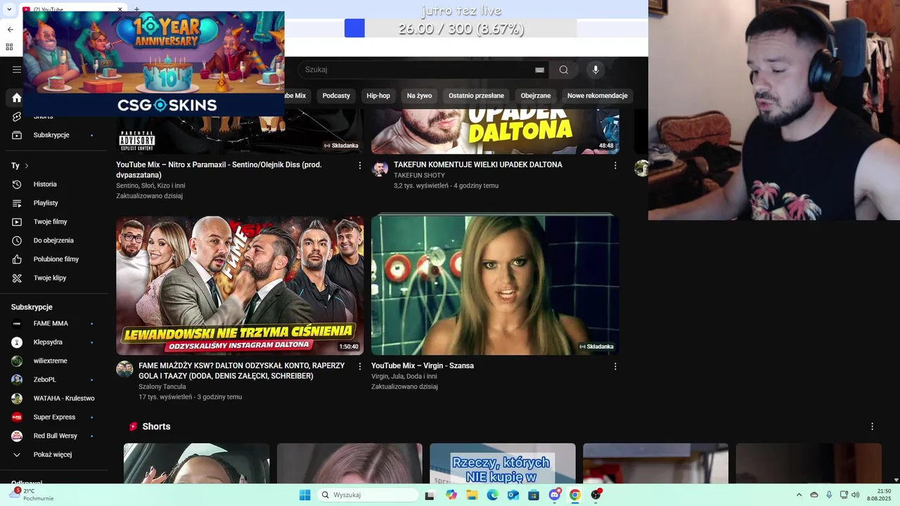Expand subscriptions with Pokaż więcej
900x506 pixels.
[54, 455]
